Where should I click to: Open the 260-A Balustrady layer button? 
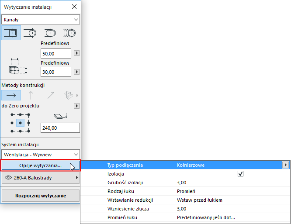41,178
